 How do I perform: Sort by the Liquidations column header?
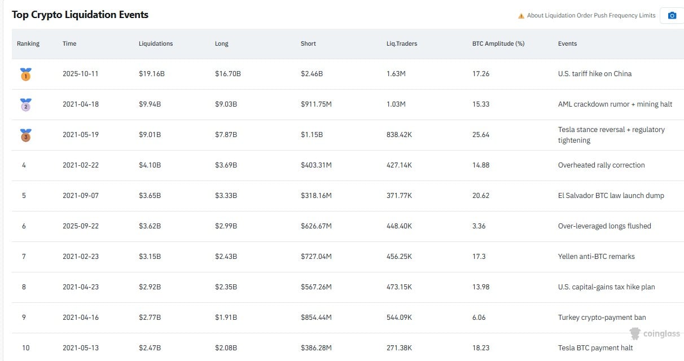156,43
